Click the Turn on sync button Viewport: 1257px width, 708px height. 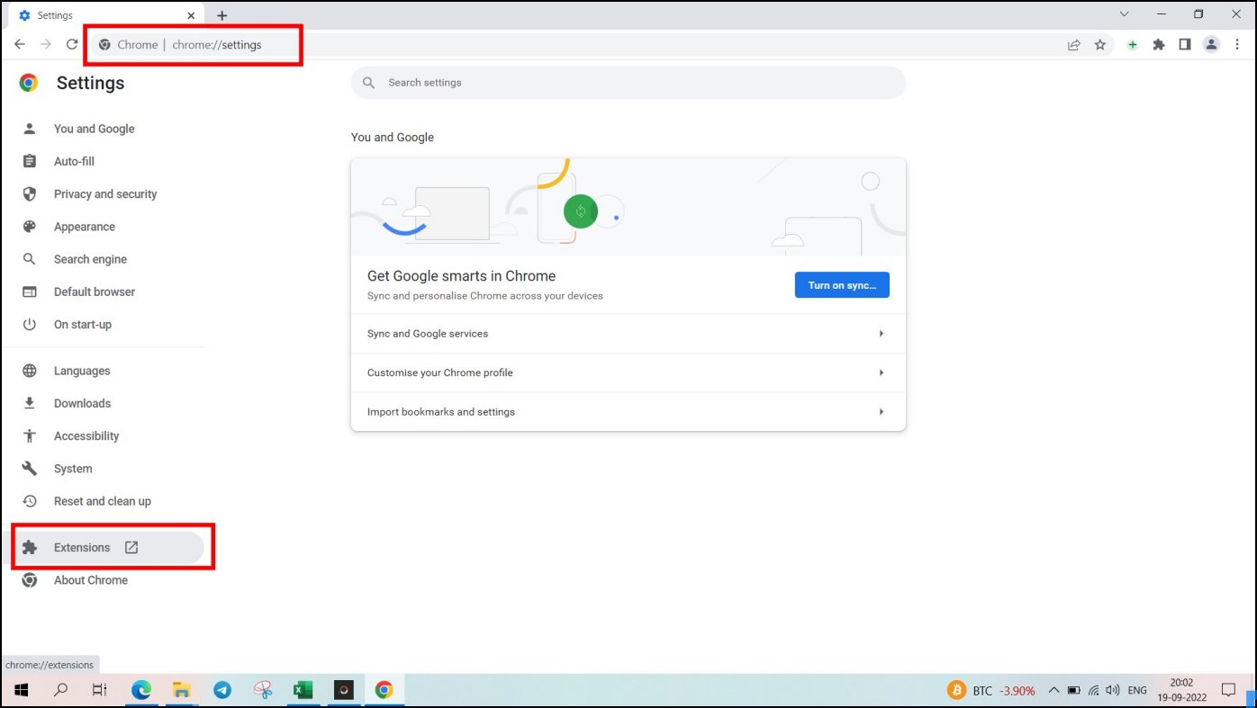pos(842,285)
